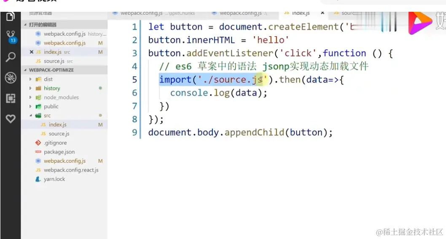The width and height of the screenshot is (446, 239).
Task: Open modified webpack.config.js in project tree
Action: (x=64, y=161)
